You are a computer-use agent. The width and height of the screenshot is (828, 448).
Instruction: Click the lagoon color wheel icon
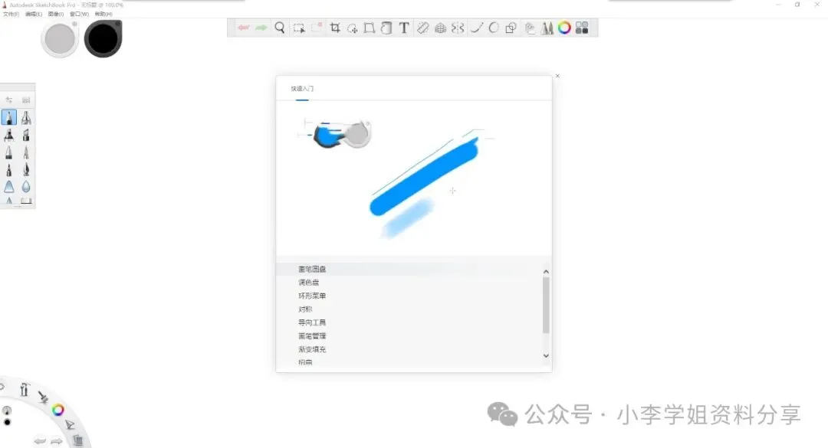pos(58,410)
